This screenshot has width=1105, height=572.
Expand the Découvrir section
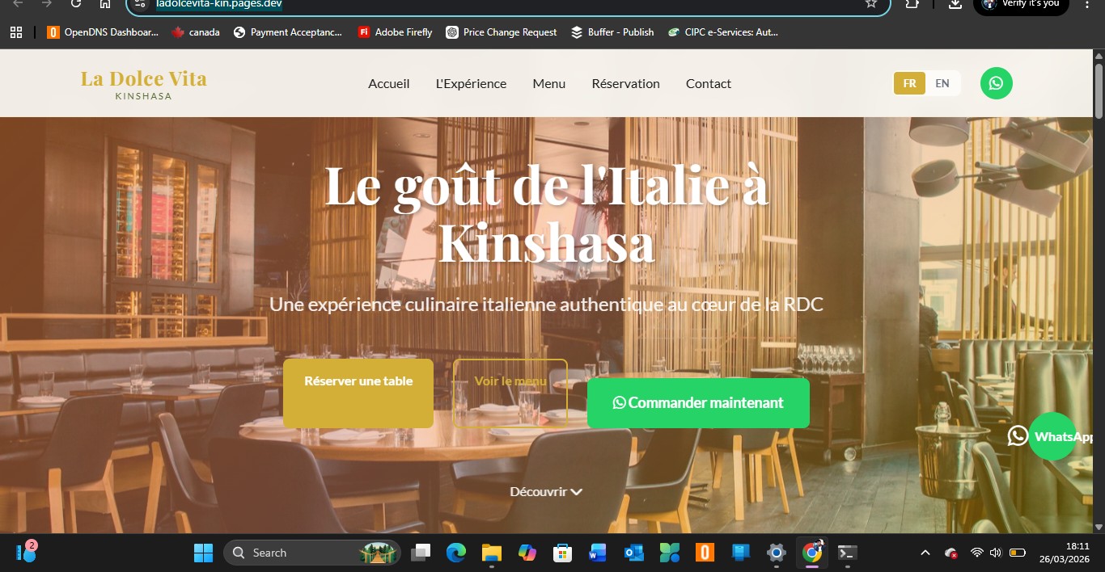click(x=546, y=491)
